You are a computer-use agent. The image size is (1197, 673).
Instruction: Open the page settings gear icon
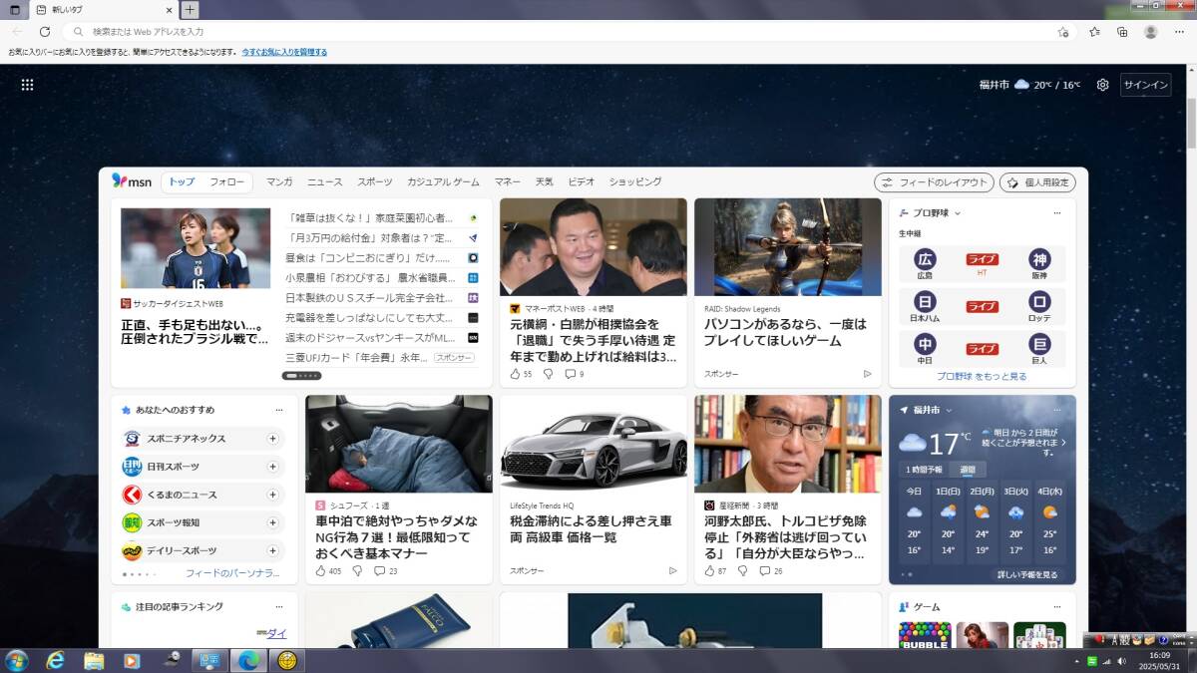pyautogui.click(x=1102, y=85)
